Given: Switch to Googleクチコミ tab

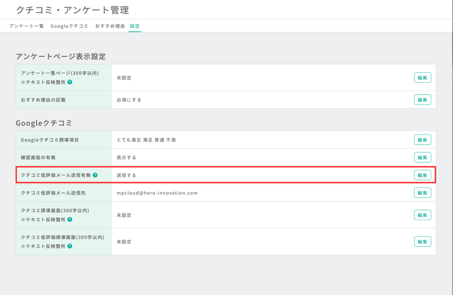Looking at the screenshot, I should (x=69, y=26).
